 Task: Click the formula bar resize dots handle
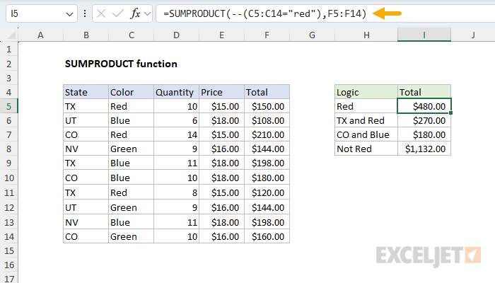click(x=85, y=13)
